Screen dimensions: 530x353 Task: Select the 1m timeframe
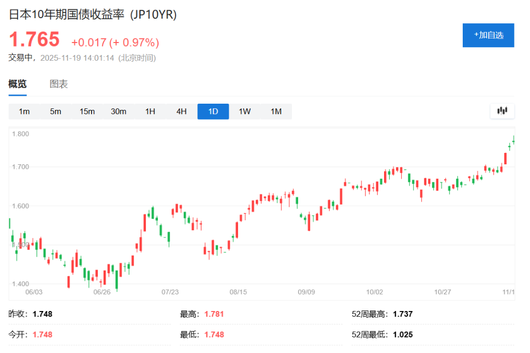coord(24,111)
